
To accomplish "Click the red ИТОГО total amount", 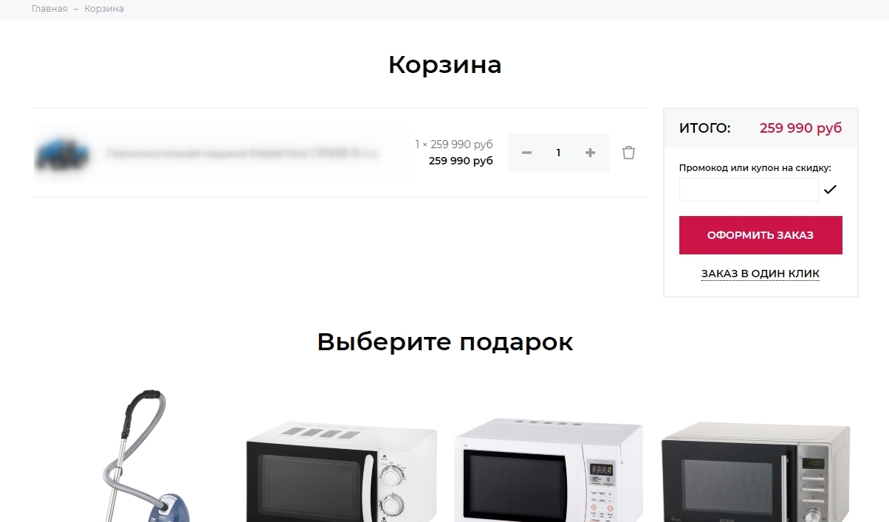I will 800,128.
